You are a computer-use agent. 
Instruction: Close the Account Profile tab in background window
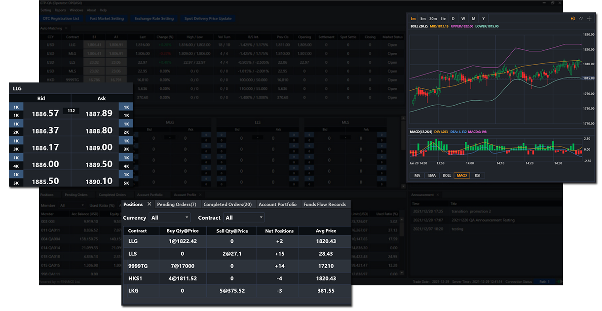click(x=200, y=194)
